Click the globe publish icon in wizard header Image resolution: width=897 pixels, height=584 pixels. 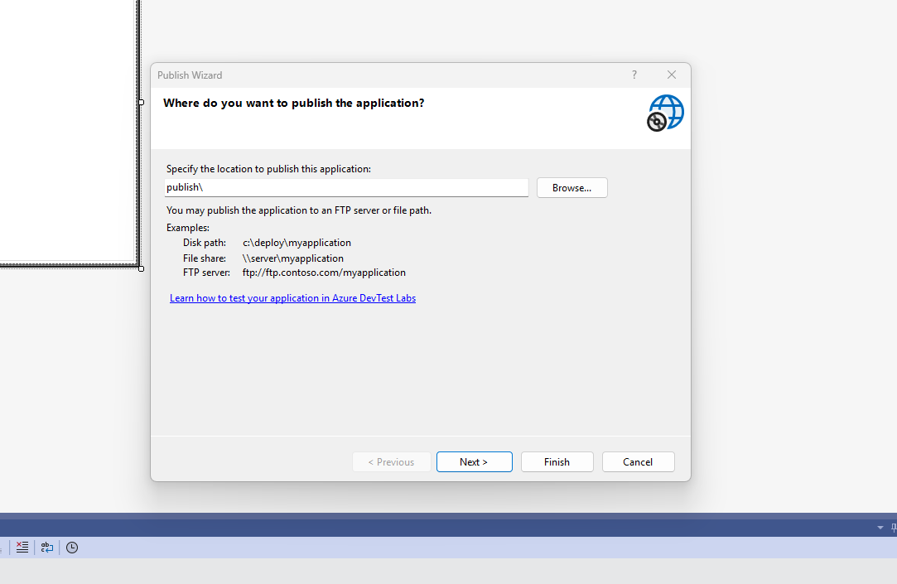pyautogui.click(x=665, y=112)
